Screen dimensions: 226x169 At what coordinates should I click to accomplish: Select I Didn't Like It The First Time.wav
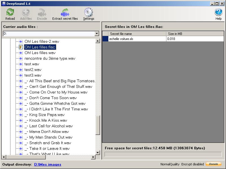[x=56, y=109]
